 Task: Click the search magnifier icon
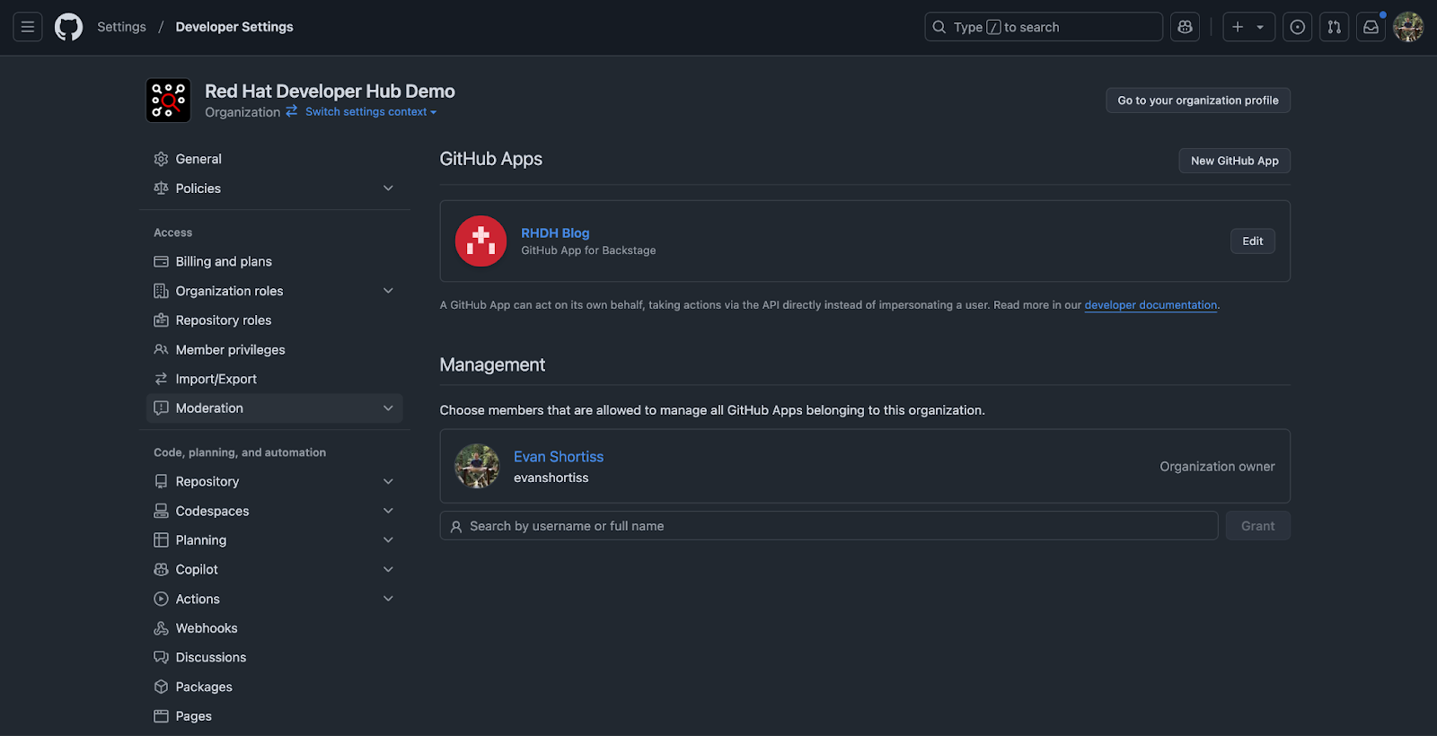pos(939,27)
